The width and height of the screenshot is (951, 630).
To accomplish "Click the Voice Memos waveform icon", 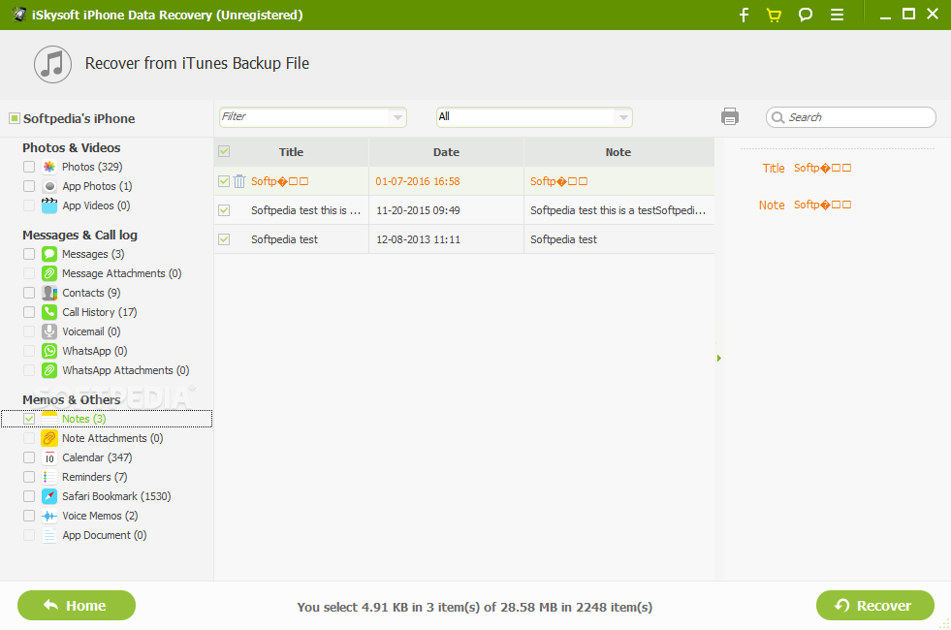I will pyautogui.click(x=49, y=516).
